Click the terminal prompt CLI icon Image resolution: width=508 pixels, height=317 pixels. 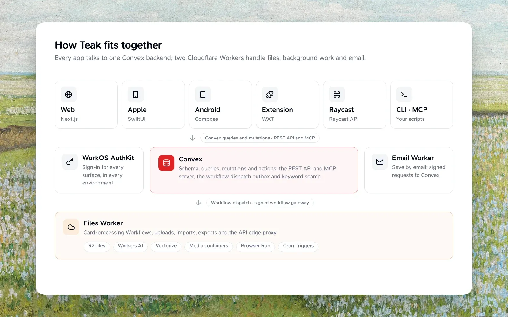click(x=404, y=94)
